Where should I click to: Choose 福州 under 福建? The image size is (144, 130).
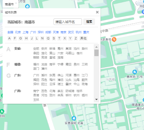pyautogui.click(x=36, y=64)
